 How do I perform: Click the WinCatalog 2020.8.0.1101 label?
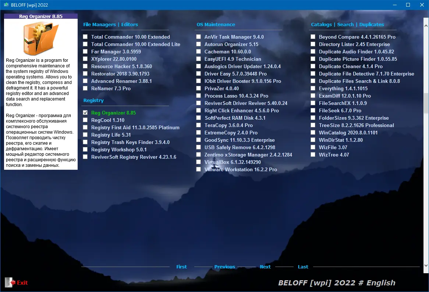348,133
